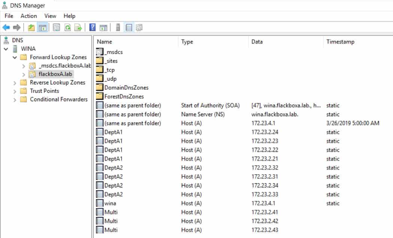
Task: Open the View menu
Action: point(50,16)
